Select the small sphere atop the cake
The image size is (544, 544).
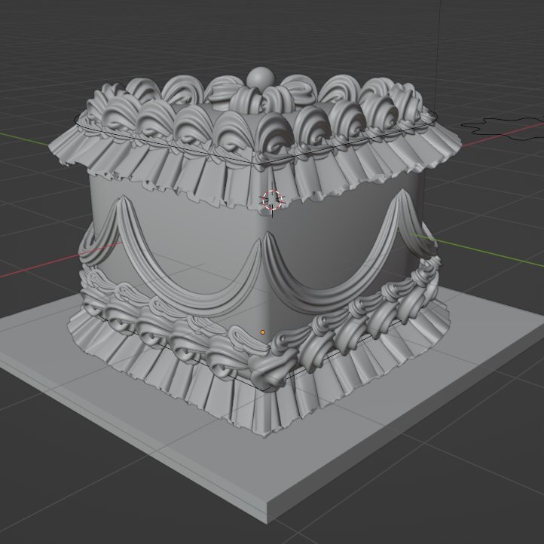260,78
